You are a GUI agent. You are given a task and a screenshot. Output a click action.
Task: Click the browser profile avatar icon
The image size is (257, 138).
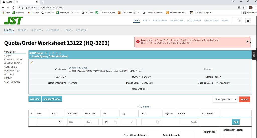pos(251,7)
